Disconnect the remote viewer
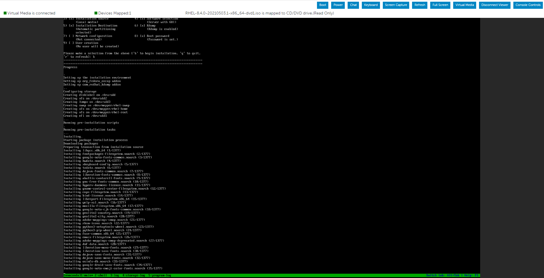544x278 pixels. 494,5
